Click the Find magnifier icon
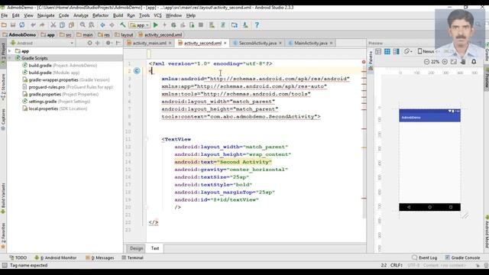This screenshot has height=275, width=489. (x=83, y=25)
